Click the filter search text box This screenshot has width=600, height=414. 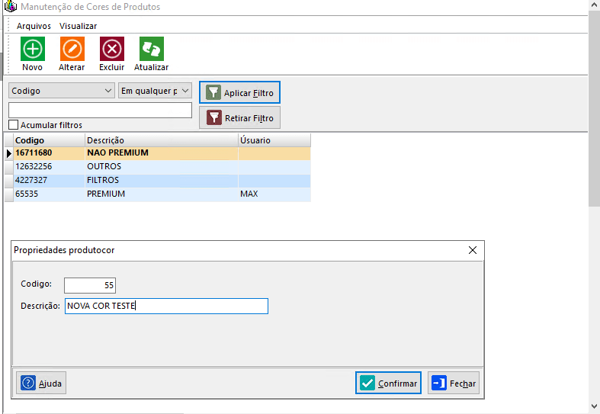(100, 111)
